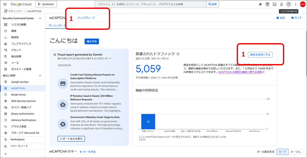Viewport: 307px width, 158px height.
Task: Open notifications bell icon
Action: coord(282,4)
